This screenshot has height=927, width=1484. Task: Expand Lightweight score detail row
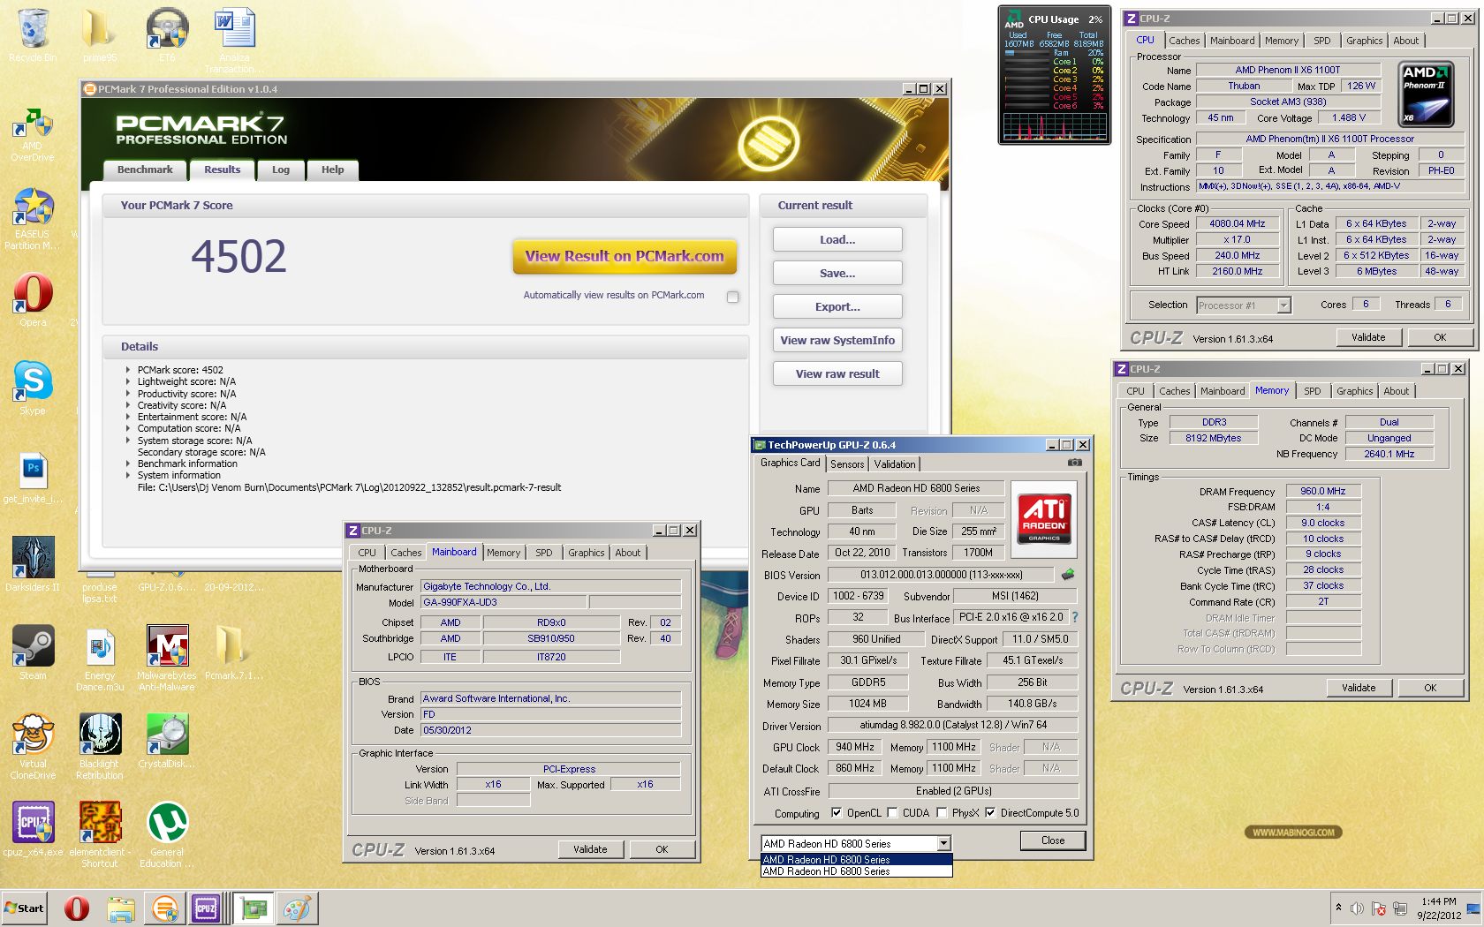click(128, 381)
